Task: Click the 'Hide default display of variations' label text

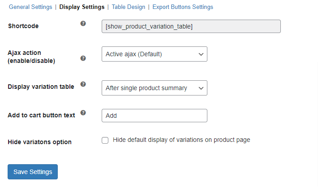Action: [x=181, y=140]
